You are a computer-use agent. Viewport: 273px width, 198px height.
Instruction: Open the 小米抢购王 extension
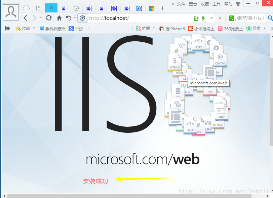click(x=201, y=29)
